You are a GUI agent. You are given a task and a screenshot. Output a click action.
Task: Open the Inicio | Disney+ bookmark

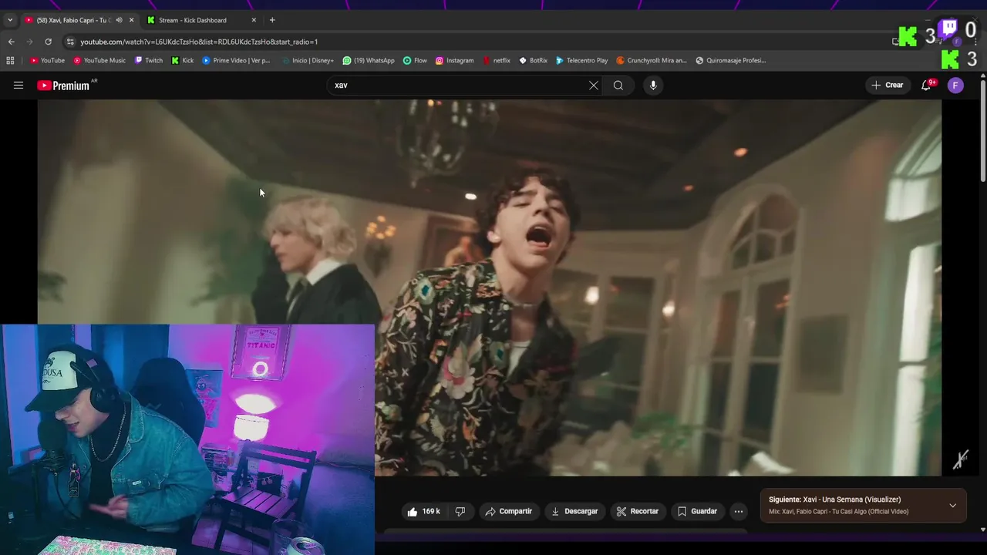click(x=307, y=60)
